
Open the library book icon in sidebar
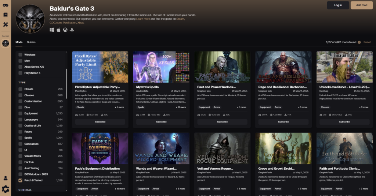(x=6, y=15)
